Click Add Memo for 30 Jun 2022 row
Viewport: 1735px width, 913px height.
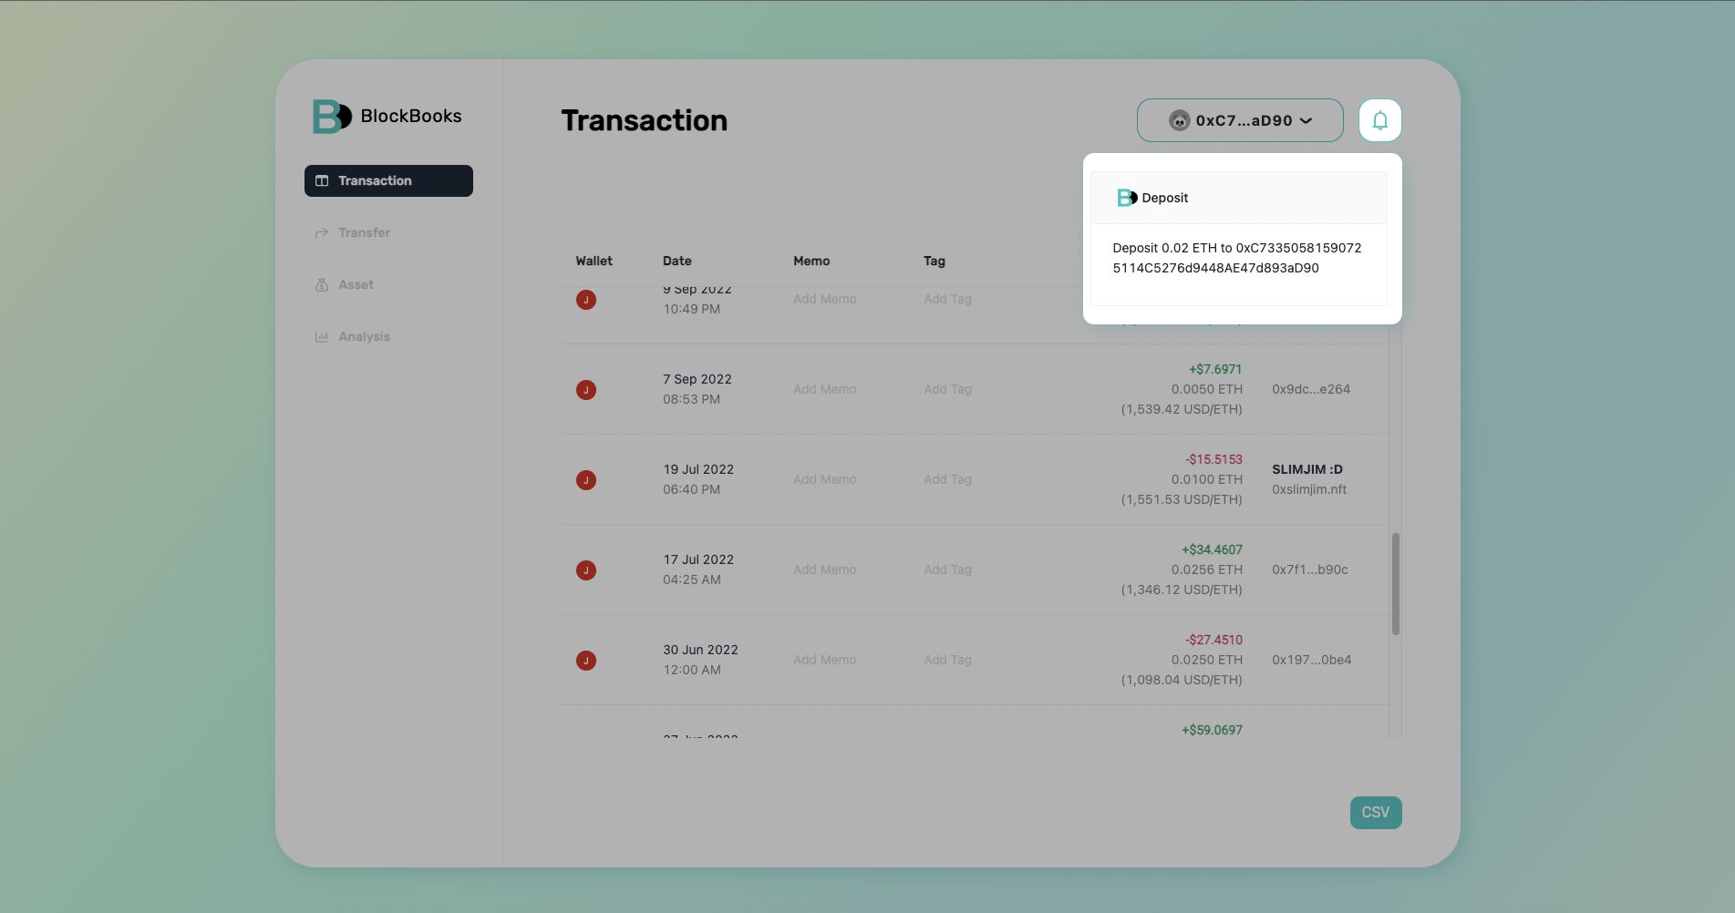click(825, 660)
